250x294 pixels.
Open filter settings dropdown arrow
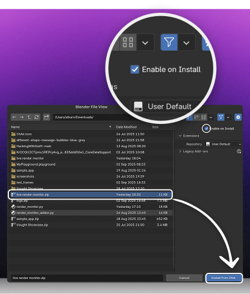tap(228, 117)
